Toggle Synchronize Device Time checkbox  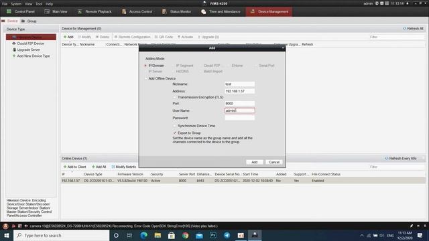click(174, 126)
